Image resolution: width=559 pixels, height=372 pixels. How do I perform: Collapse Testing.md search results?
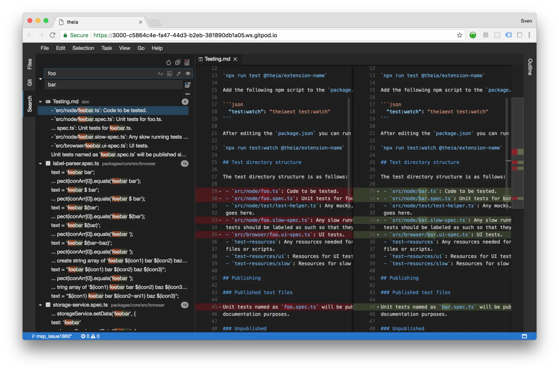(x=40, y=102)
